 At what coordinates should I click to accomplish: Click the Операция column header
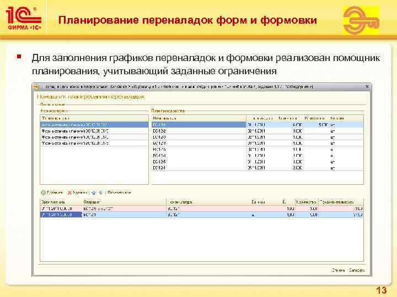pyautogui.click(x=124, y=202)
